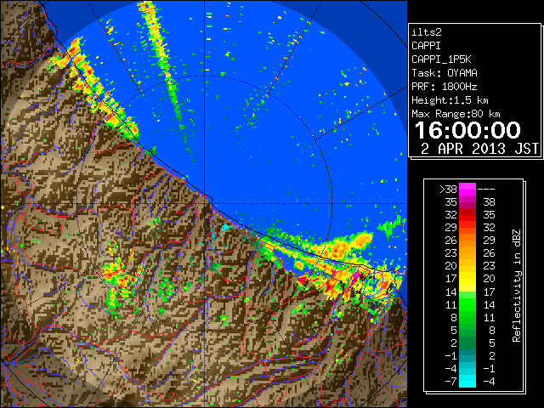This screenshot has height=408, width=544.
Task: Pick the bright green 11–14 dBZ legend swatch
Action: (x=467, y=304)
